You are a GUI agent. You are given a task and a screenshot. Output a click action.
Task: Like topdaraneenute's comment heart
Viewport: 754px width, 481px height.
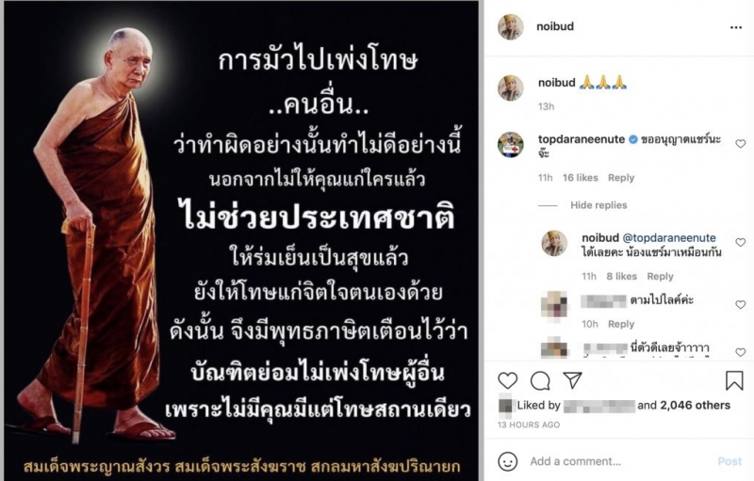[741, 143]
